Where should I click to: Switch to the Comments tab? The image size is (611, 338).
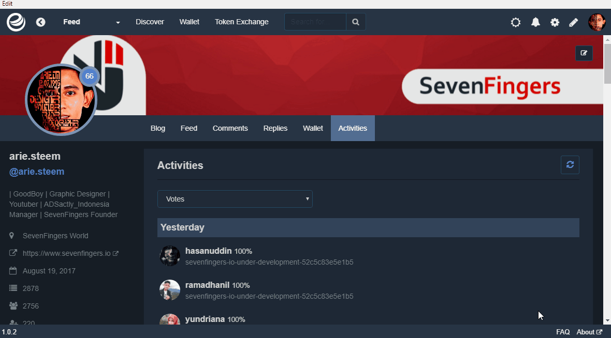pos(230,128)
